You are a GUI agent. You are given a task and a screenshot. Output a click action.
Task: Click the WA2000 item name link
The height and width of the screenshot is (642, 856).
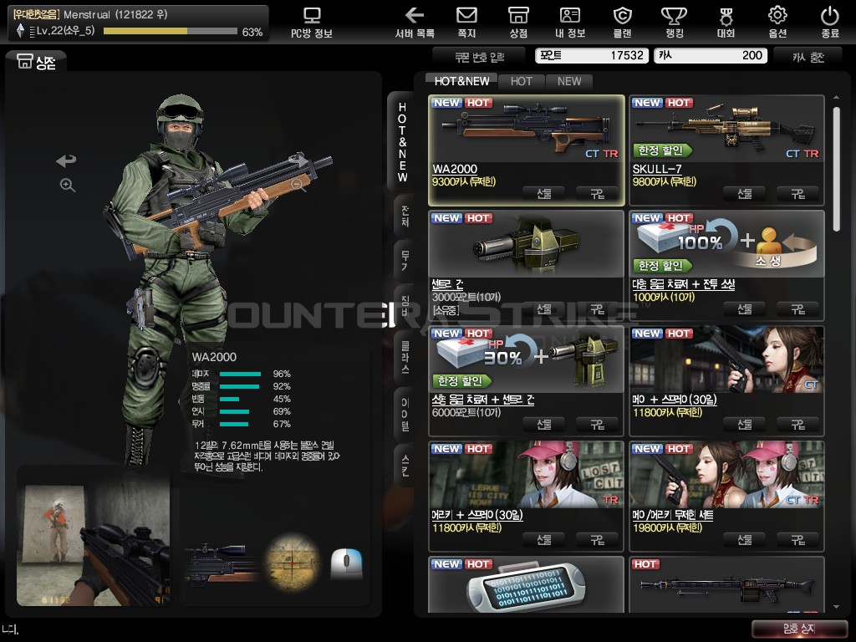455,169
